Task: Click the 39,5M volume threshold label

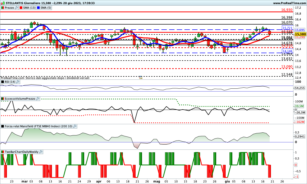Action: coord(299,106)
